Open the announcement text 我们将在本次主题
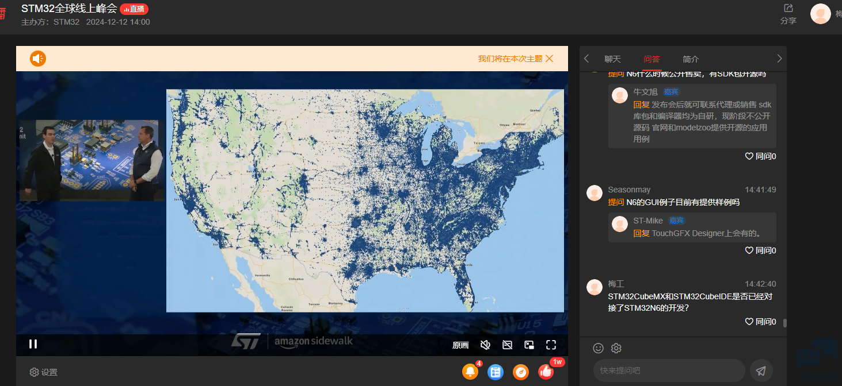The image size is (842, 386). pyautogui.click(x=510, y=59)
